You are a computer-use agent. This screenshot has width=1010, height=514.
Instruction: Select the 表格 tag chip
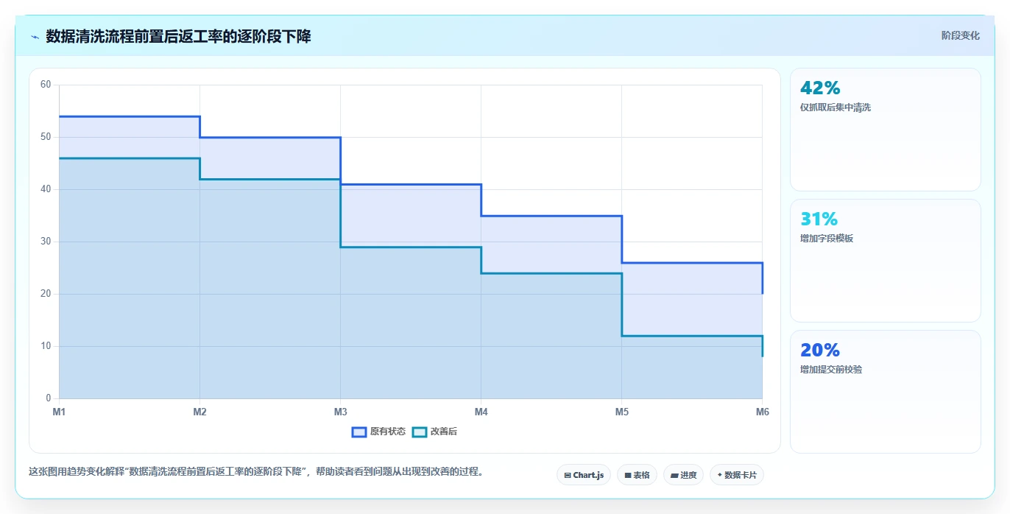pos(637,475)
